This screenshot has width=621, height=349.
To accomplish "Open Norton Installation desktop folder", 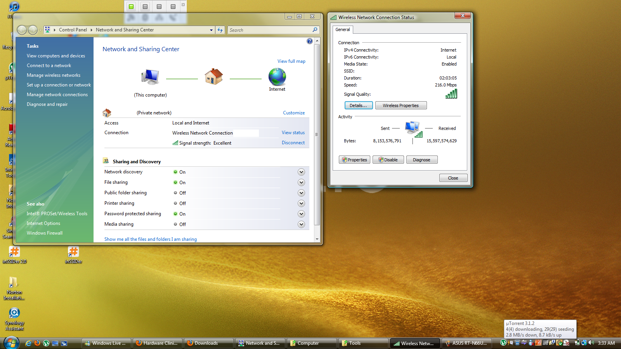I will click(x=14, y=283).
